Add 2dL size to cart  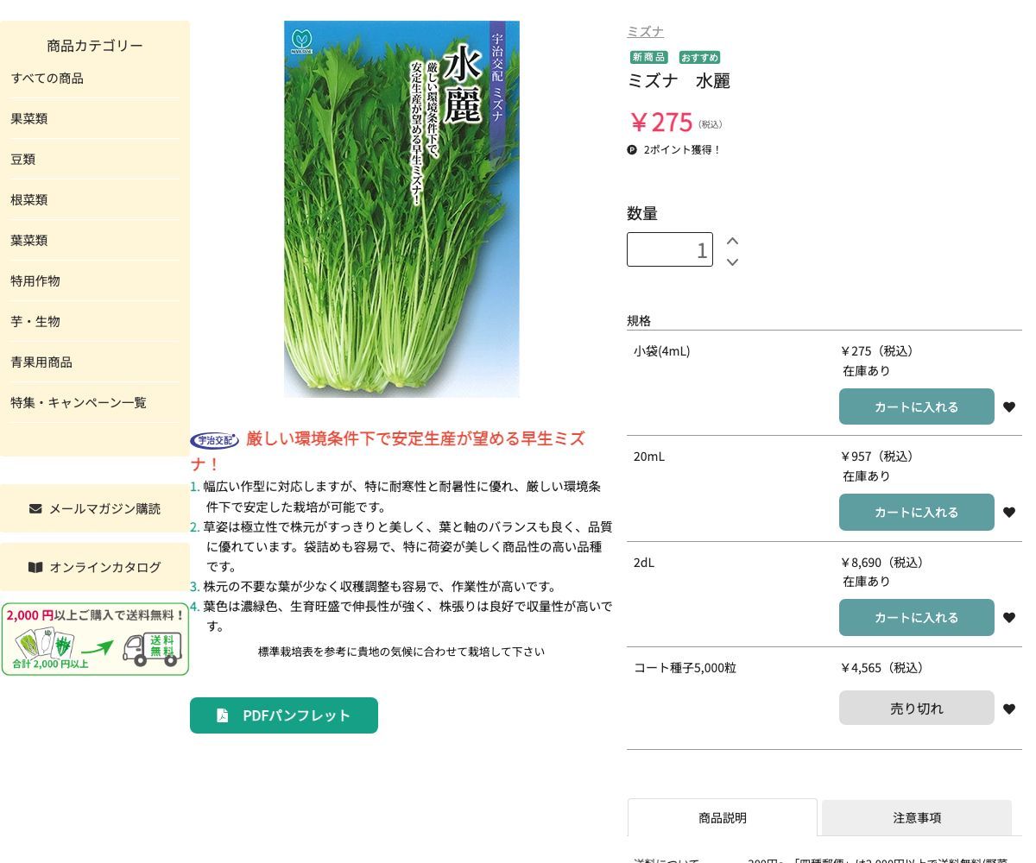[916, 618]
